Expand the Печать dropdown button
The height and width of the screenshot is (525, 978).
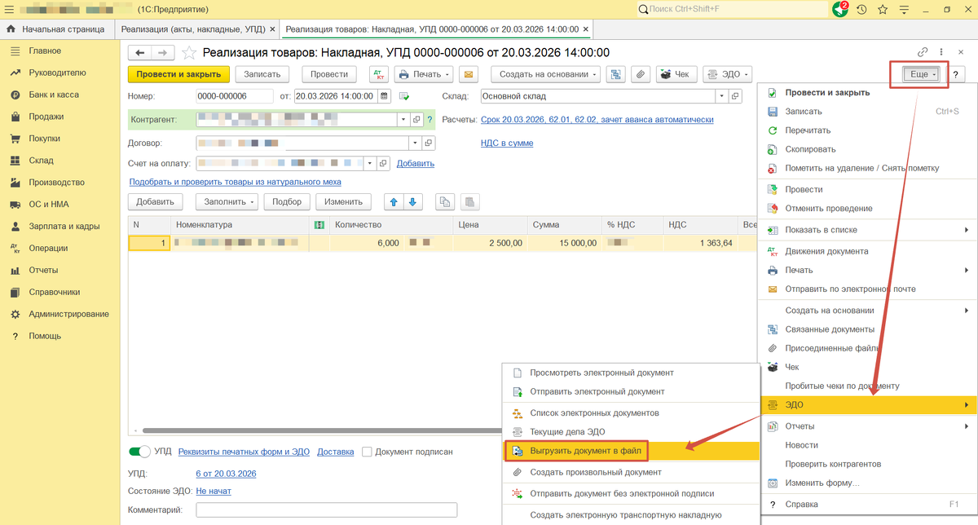(x=424, y=74)
